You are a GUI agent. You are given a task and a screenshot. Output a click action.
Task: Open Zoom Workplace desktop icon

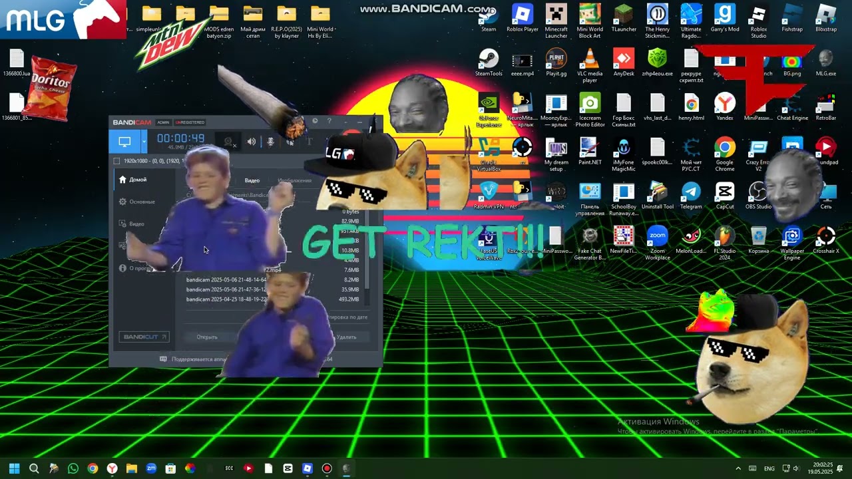pos(658,243)
